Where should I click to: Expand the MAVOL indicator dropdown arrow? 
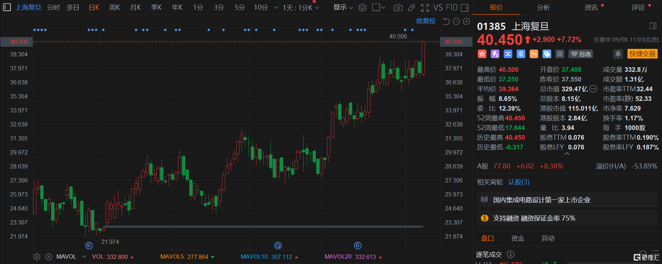pos(85,257)
